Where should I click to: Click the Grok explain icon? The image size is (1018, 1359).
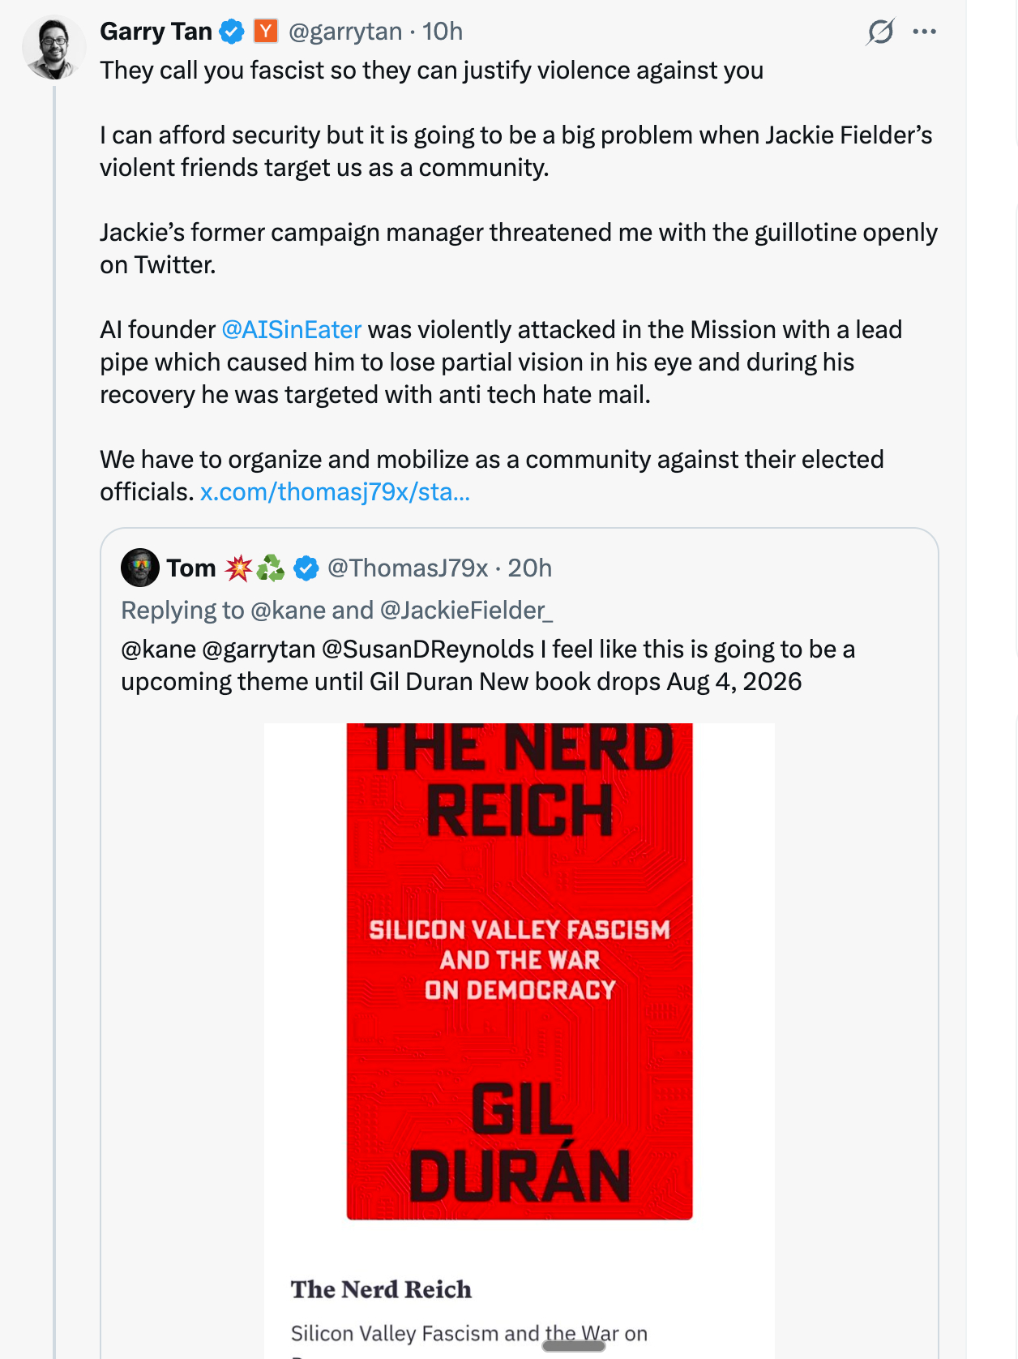point(879,32)
